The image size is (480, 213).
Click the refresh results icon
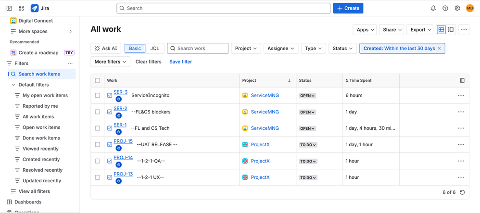(x=462, y=192)
